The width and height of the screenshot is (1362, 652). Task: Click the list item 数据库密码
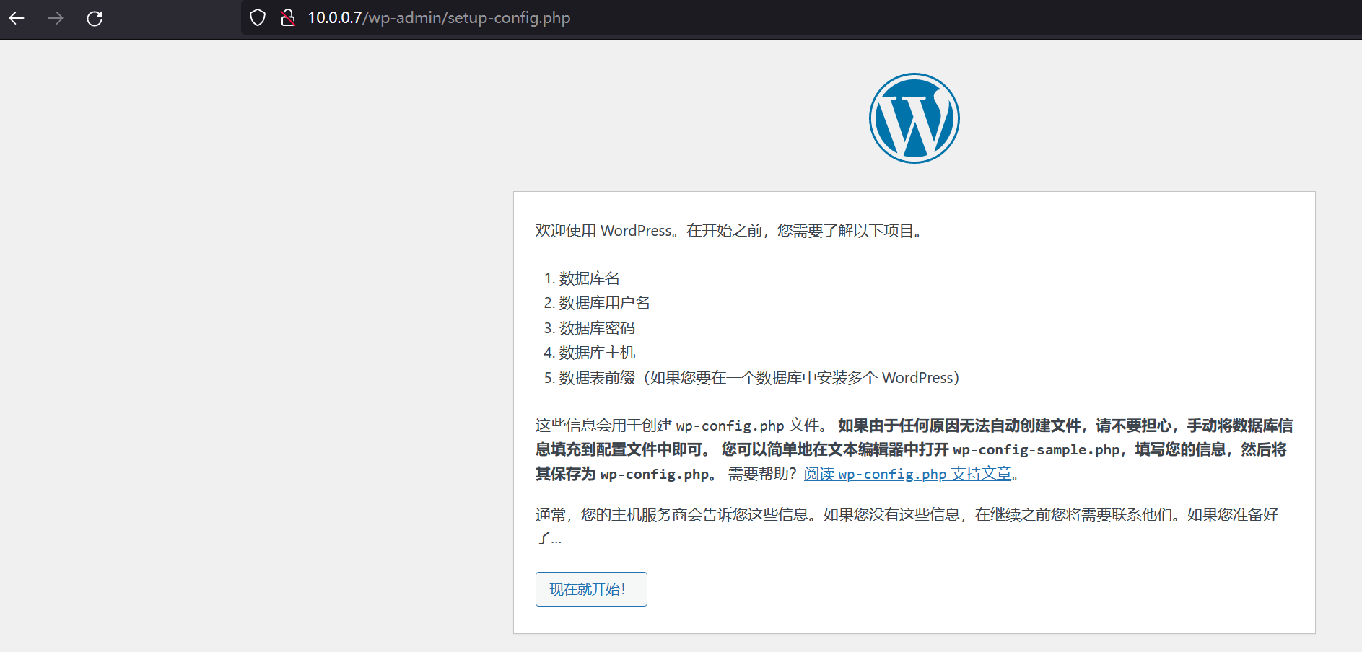[x=597, y=328]
